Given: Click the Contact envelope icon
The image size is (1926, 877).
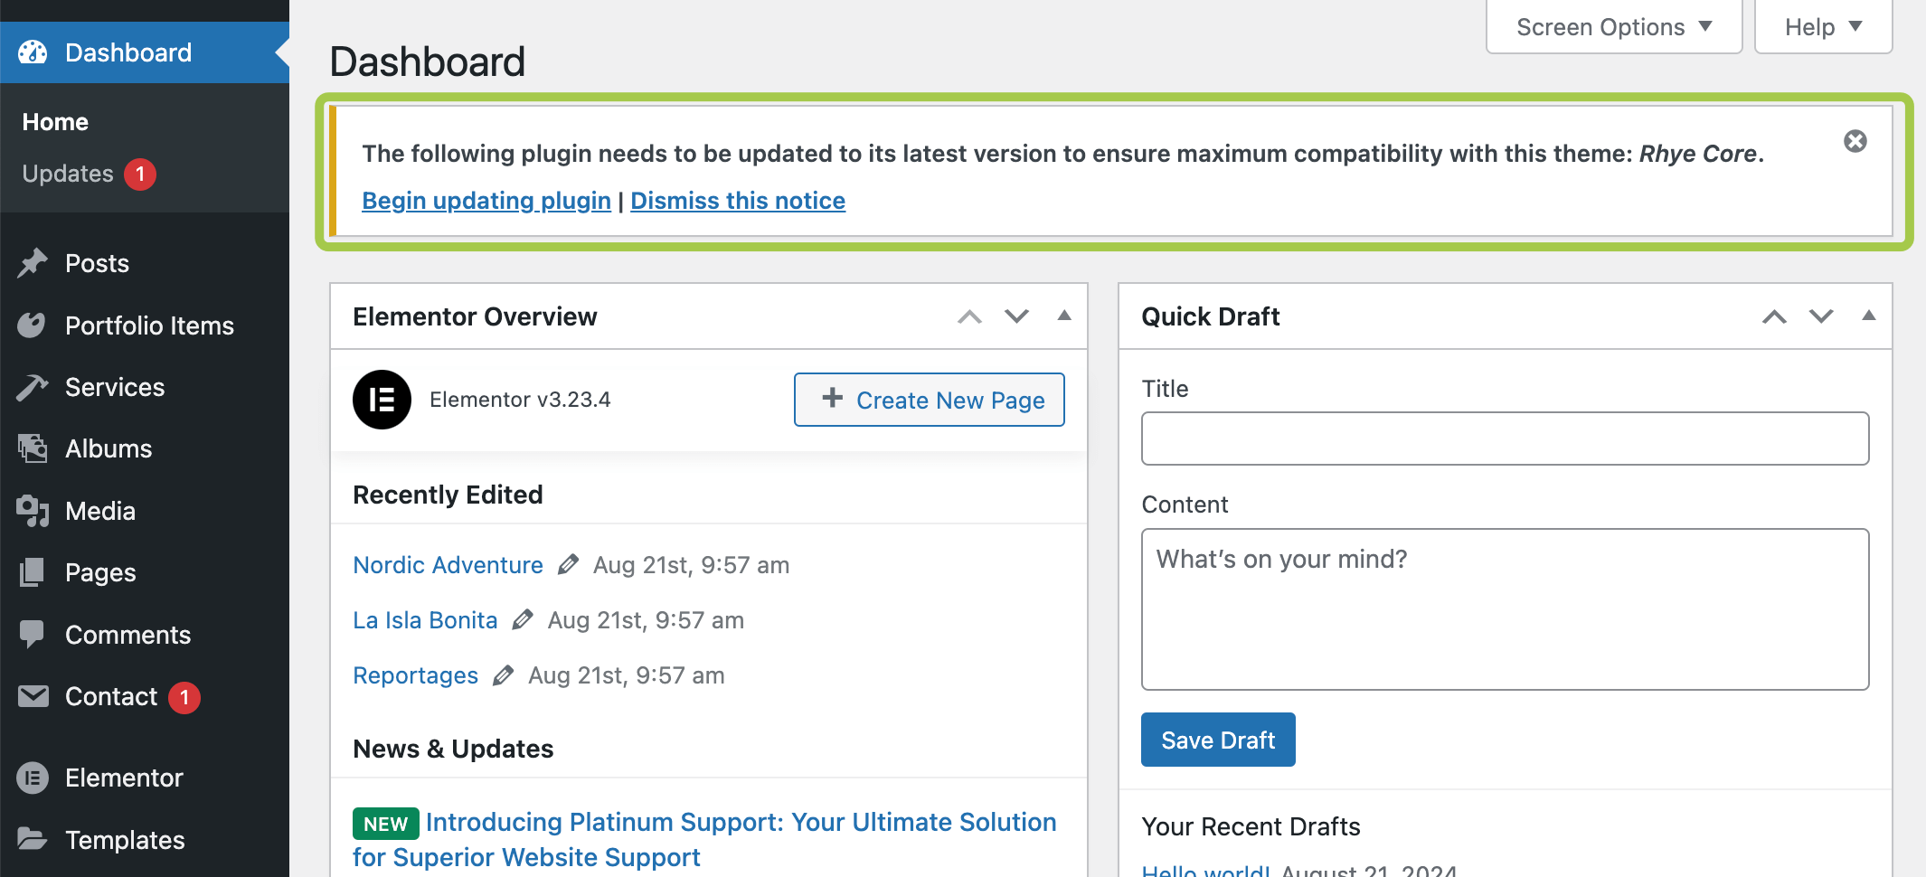Looking at the screenshot, I should (33, 696).
